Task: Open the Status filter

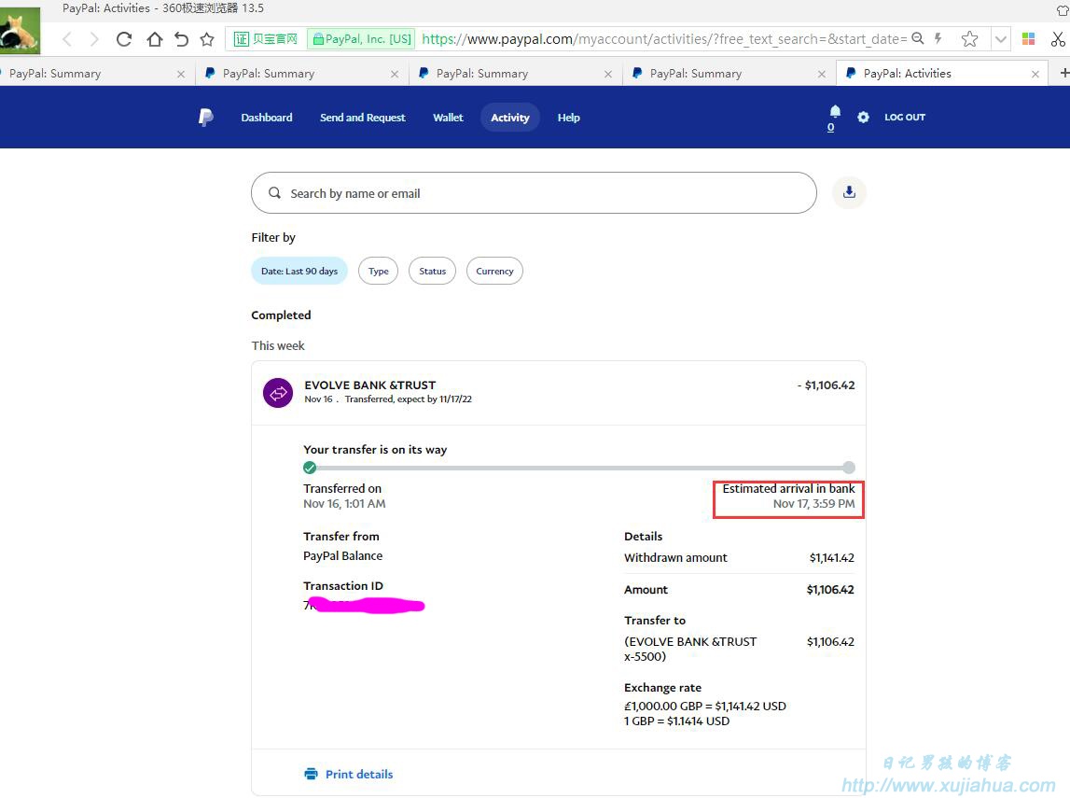Action: point(432,271)
